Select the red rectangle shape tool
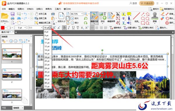Image resolution: width=175 pixels, height=111 pixels. (143, 23)
